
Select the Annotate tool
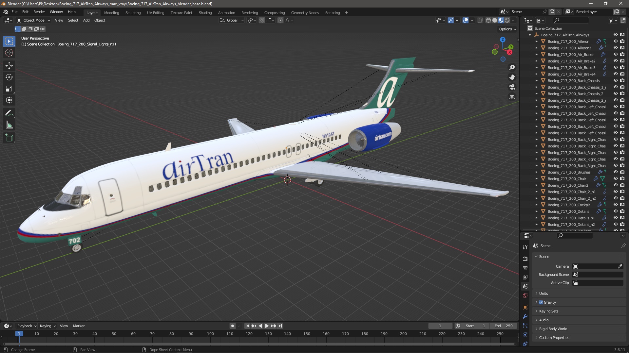[9, 113]
